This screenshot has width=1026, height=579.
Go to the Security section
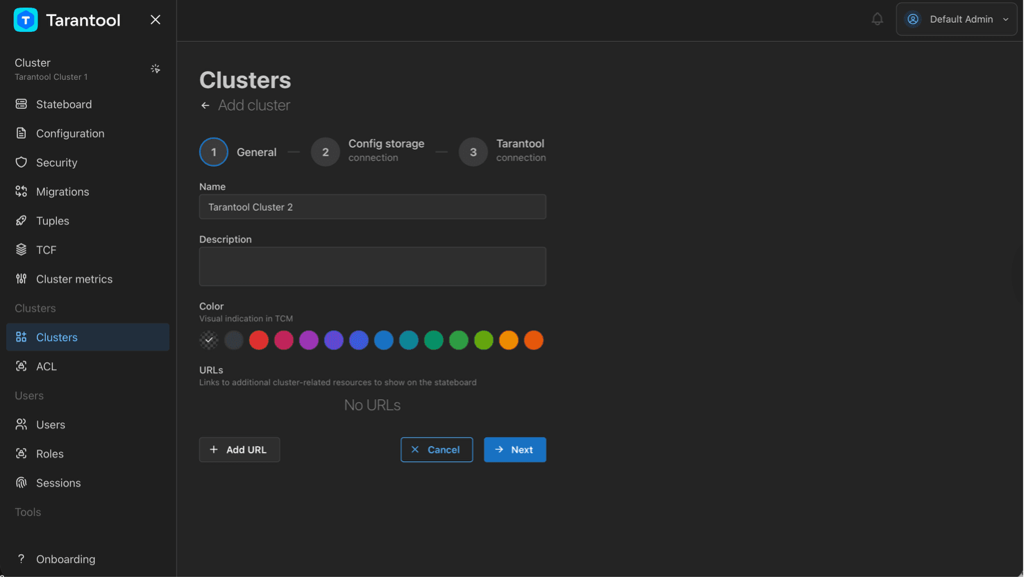click(88, 162)
